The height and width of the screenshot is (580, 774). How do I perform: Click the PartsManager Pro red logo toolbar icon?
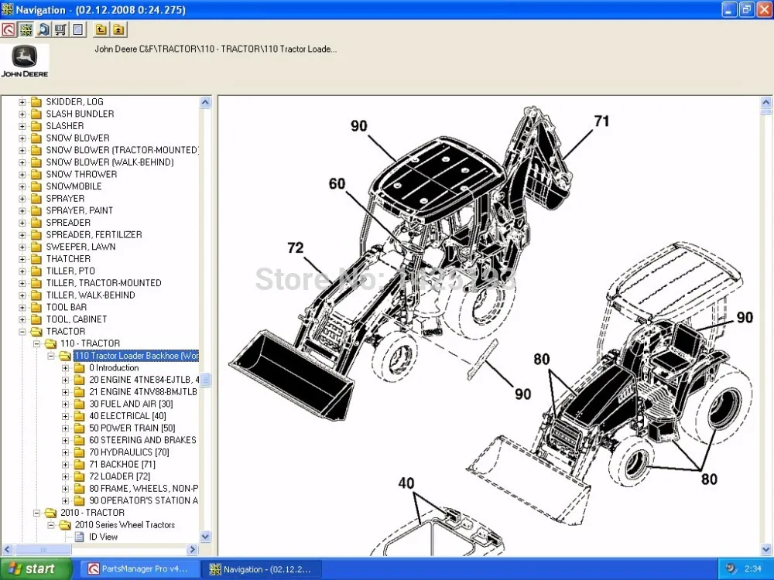tap(9, 29)
